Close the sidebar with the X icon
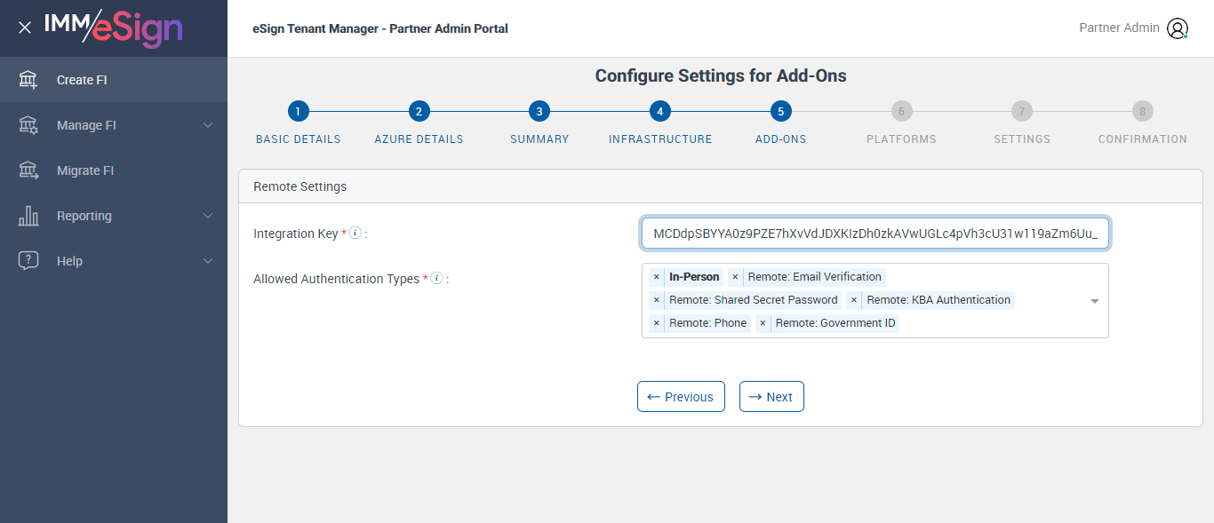The image size is (1214, 523). 25,28
